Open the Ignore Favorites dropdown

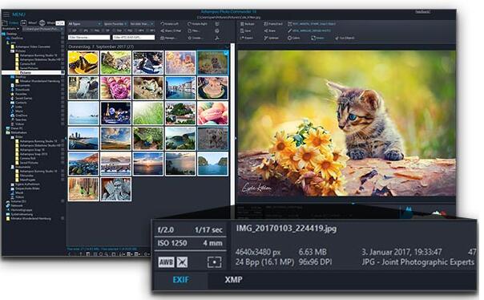point(115,24)
